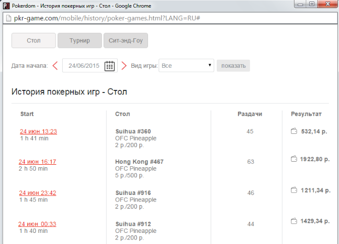Screen dimensions: 339x244
Task: Click hands count 63
Action: [251, 162]
